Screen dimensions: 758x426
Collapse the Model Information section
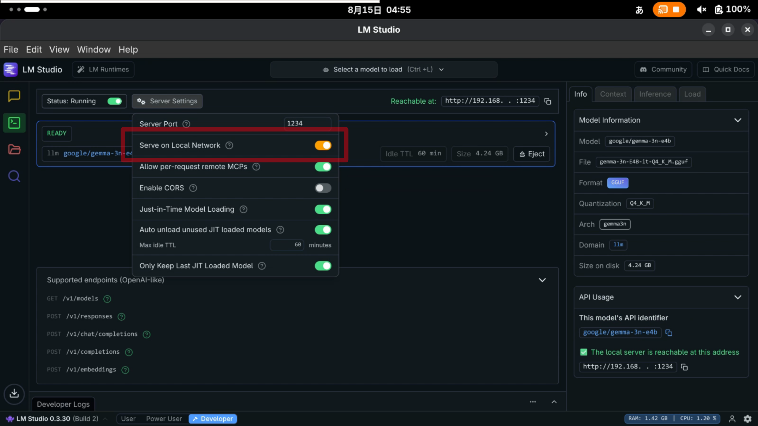[738, 120]
